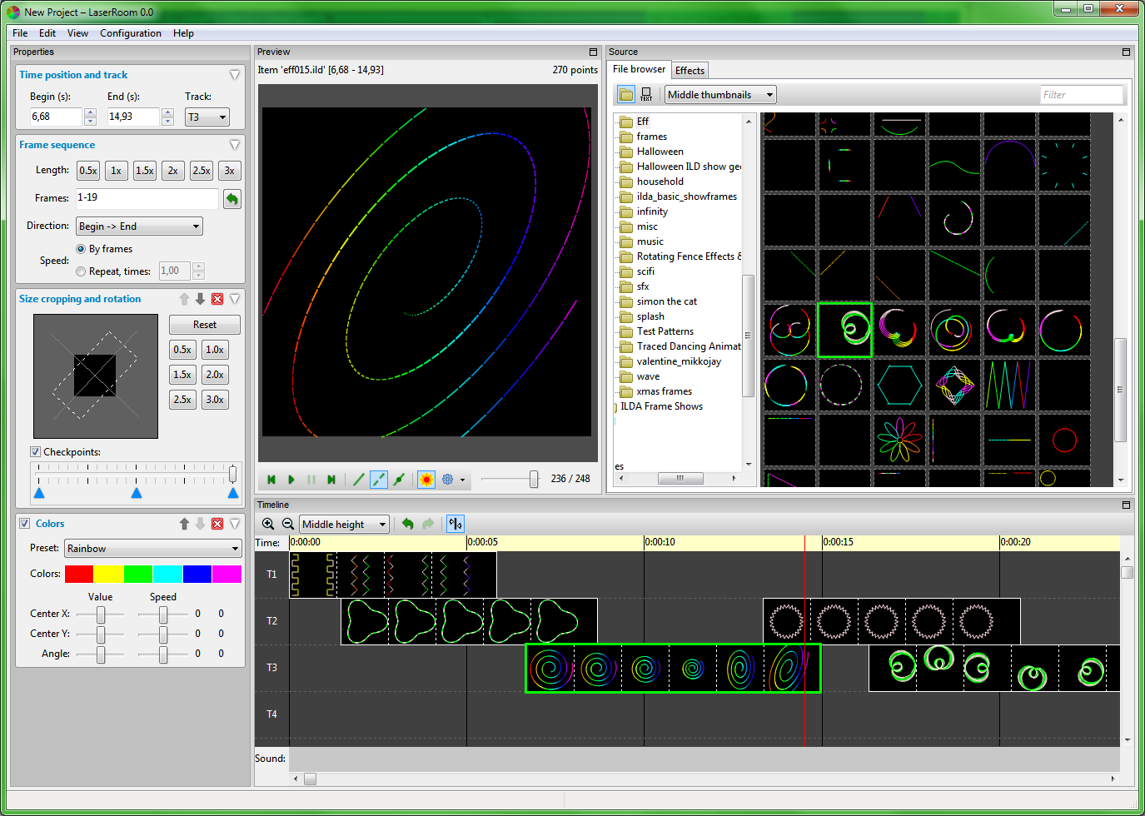Remove the Size cropping and rotation effect
Screen dimensions: 1145x816
[217, 299]
